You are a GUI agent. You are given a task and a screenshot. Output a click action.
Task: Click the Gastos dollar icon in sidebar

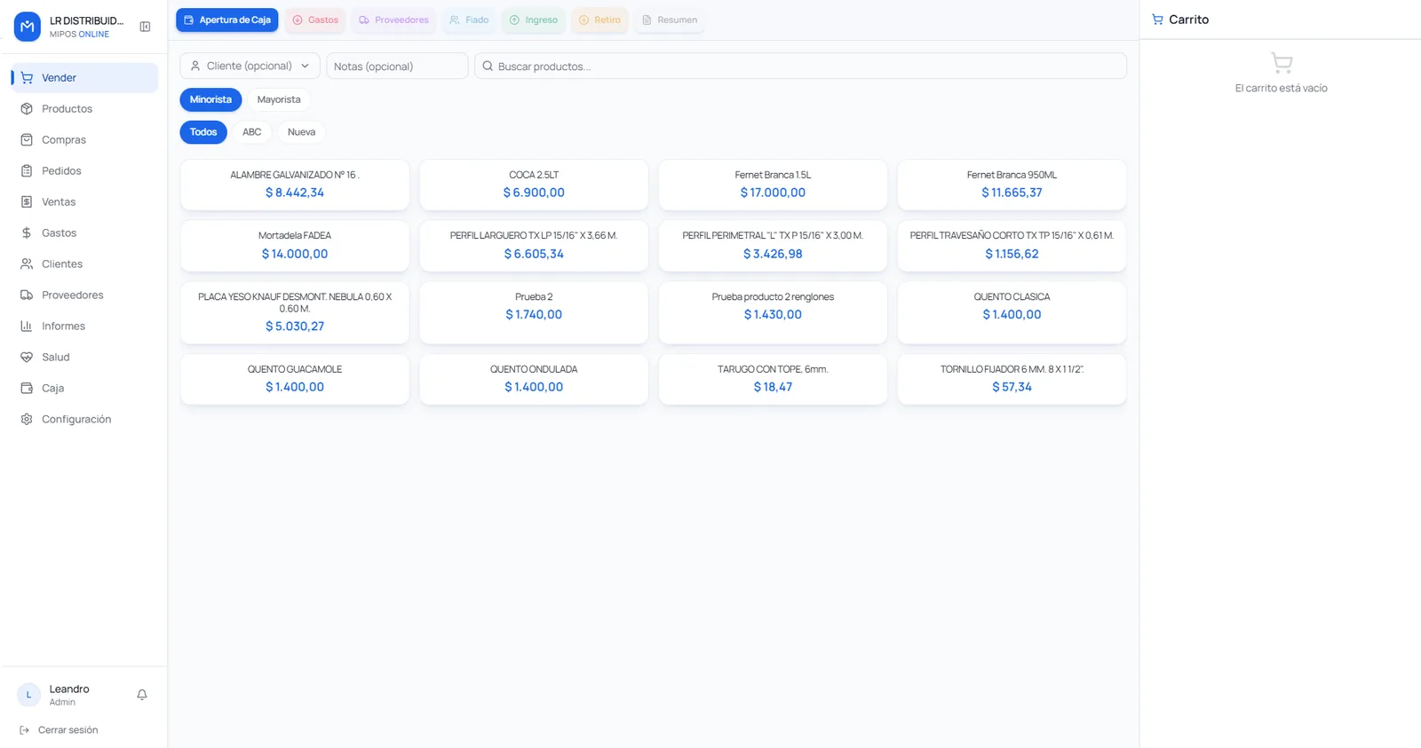[27, 233]
